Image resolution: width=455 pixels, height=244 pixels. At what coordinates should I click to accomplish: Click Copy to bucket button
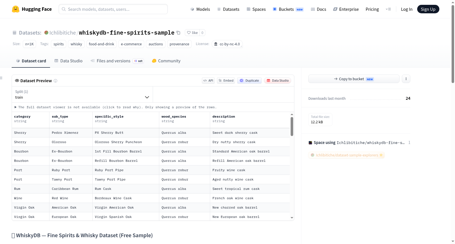click(354, 79)
